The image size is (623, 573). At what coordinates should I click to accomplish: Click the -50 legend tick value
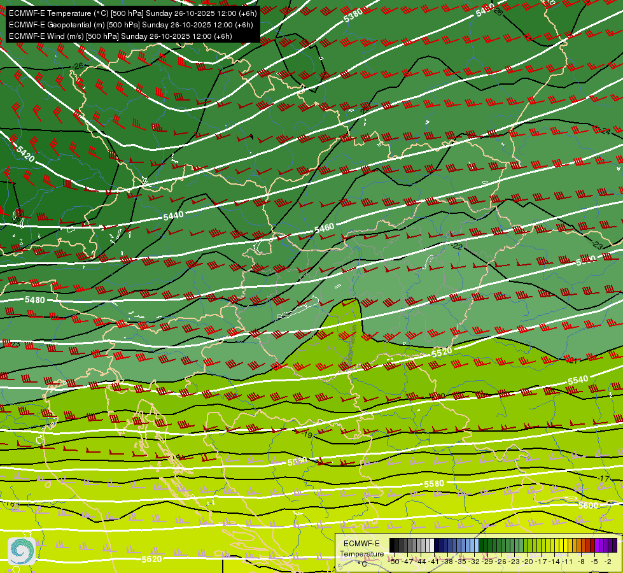[x=394, y=562]
